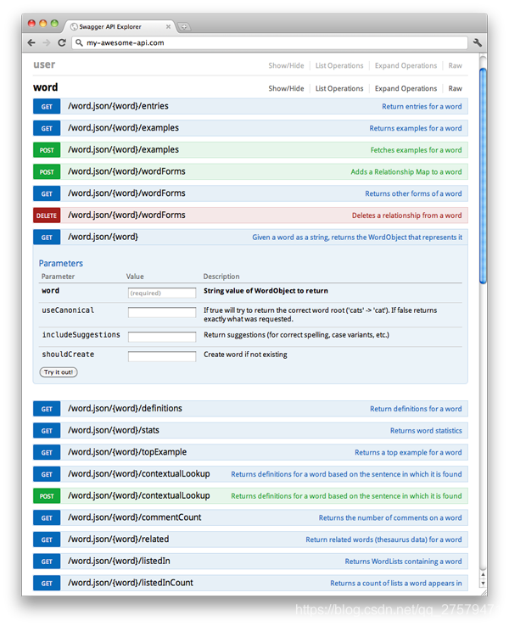The height and width of the screenshot is (626, 509).
Task: Focus the useCanonical value field
Action: [162, 312]
